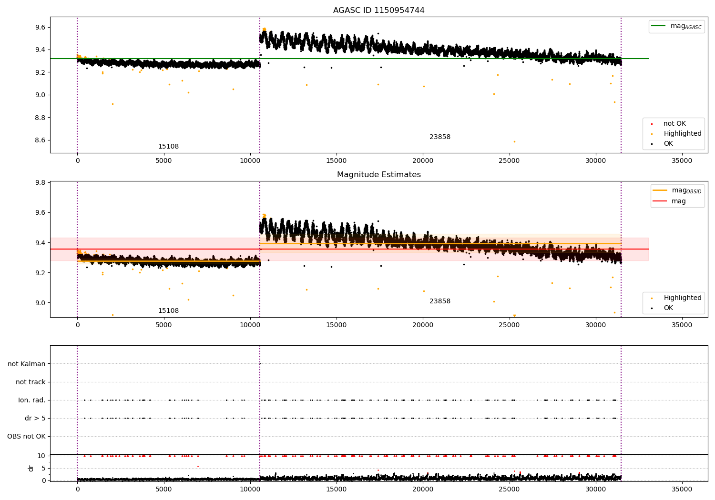Click the 20000 x-tick under Magnitude Estimates plot
This screenshot has width=715, height=500.
pos(423,325)
